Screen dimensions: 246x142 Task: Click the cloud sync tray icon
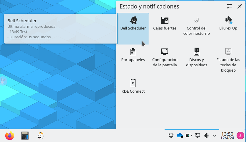click(180, 136)
